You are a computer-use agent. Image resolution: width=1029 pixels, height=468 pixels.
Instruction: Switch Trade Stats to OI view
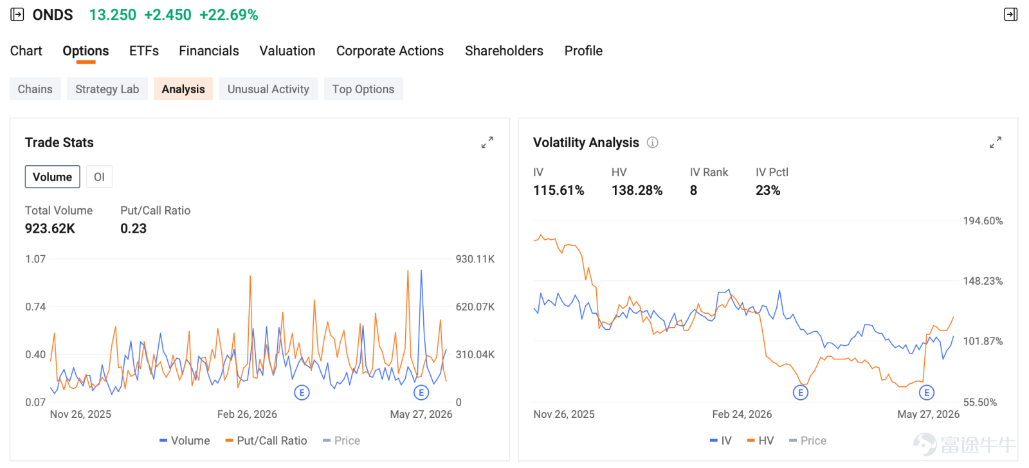coord(99,177)
